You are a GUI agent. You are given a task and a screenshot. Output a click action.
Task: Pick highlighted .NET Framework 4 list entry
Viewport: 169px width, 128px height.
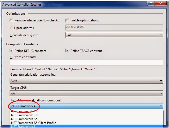86,126
